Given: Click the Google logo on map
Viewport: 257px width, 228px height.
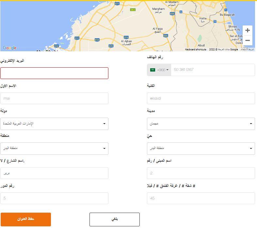Looking at the screenshot, I should (x=9, y=48).
